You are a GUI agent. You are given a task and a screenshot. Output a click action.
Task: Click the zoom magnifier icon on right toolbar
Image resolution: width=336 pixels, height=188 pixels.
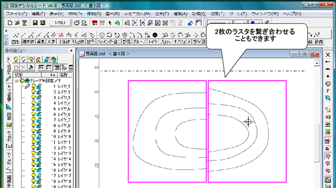pyautogui.click(x=328, y=98)
